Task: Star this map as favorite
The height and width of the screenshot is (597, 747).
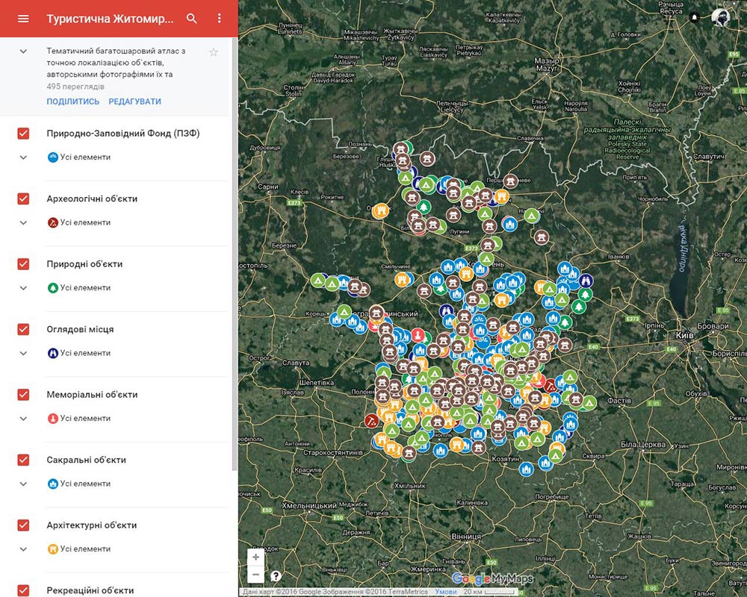Action: point(214,52)
